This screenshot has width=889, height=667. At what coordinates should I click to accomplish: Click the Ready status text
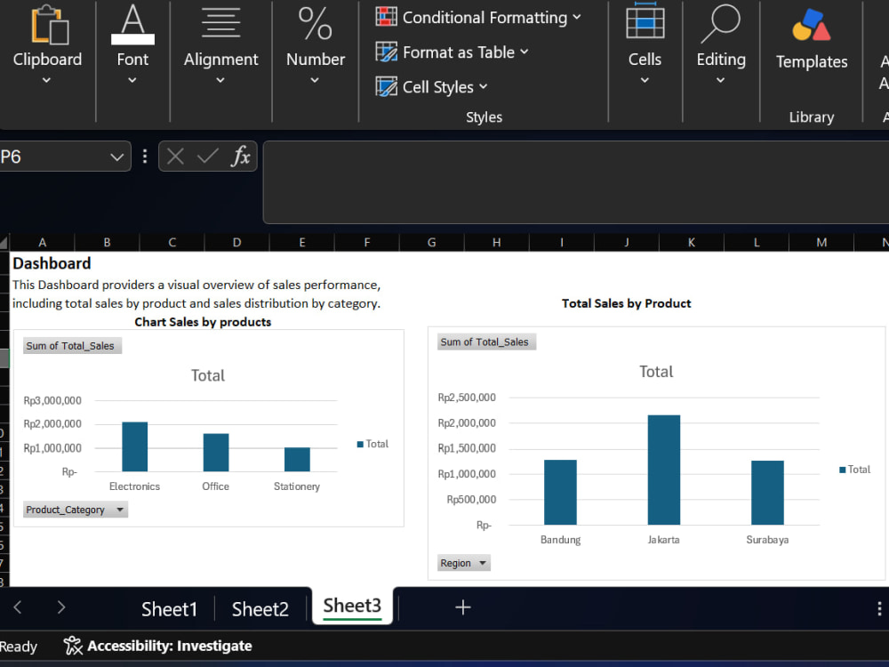tap(18, 646)
